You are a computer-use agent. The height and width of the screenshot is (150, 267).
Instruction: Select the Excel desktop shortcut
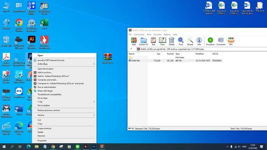click(44, 24)
